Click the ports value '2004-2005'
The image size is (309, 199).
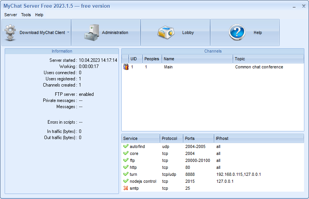(195, 146)
